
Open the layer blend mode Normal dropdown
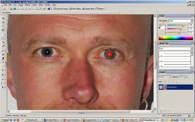(x=170, y=77)
